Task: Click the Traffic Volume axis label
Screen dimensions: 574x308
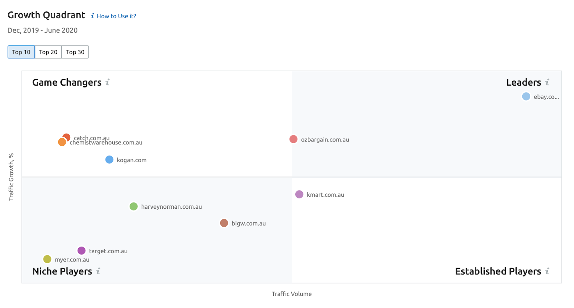Action: (291, 294)
